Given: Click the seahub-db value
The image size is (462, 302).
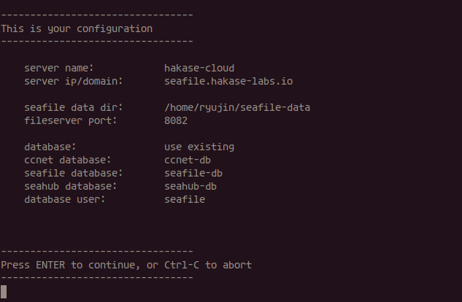Looking at the screenshot, I should pos(190,186).
